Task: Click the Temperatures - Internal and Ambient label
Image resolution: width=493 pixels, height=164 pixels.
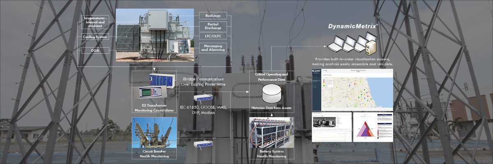Action: (x=96, y=22)
